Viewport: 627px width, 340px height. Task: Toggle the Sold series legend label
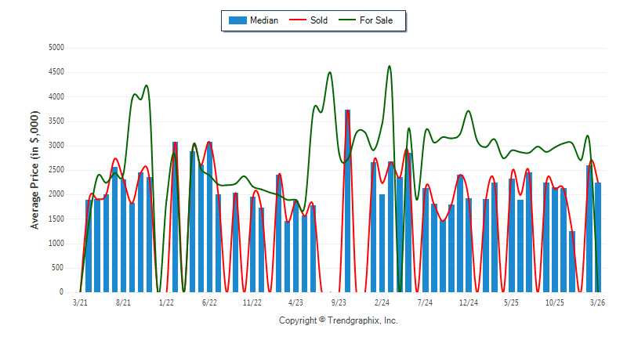(319, 20)
